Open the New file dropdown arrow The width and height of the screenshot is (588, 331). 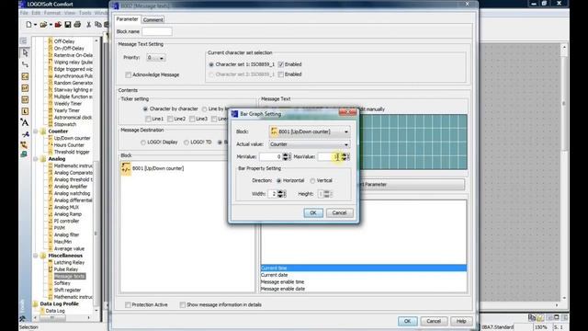(x=35, y=25)
